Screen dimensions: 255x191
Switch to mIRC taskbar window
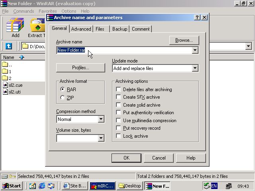102,186
